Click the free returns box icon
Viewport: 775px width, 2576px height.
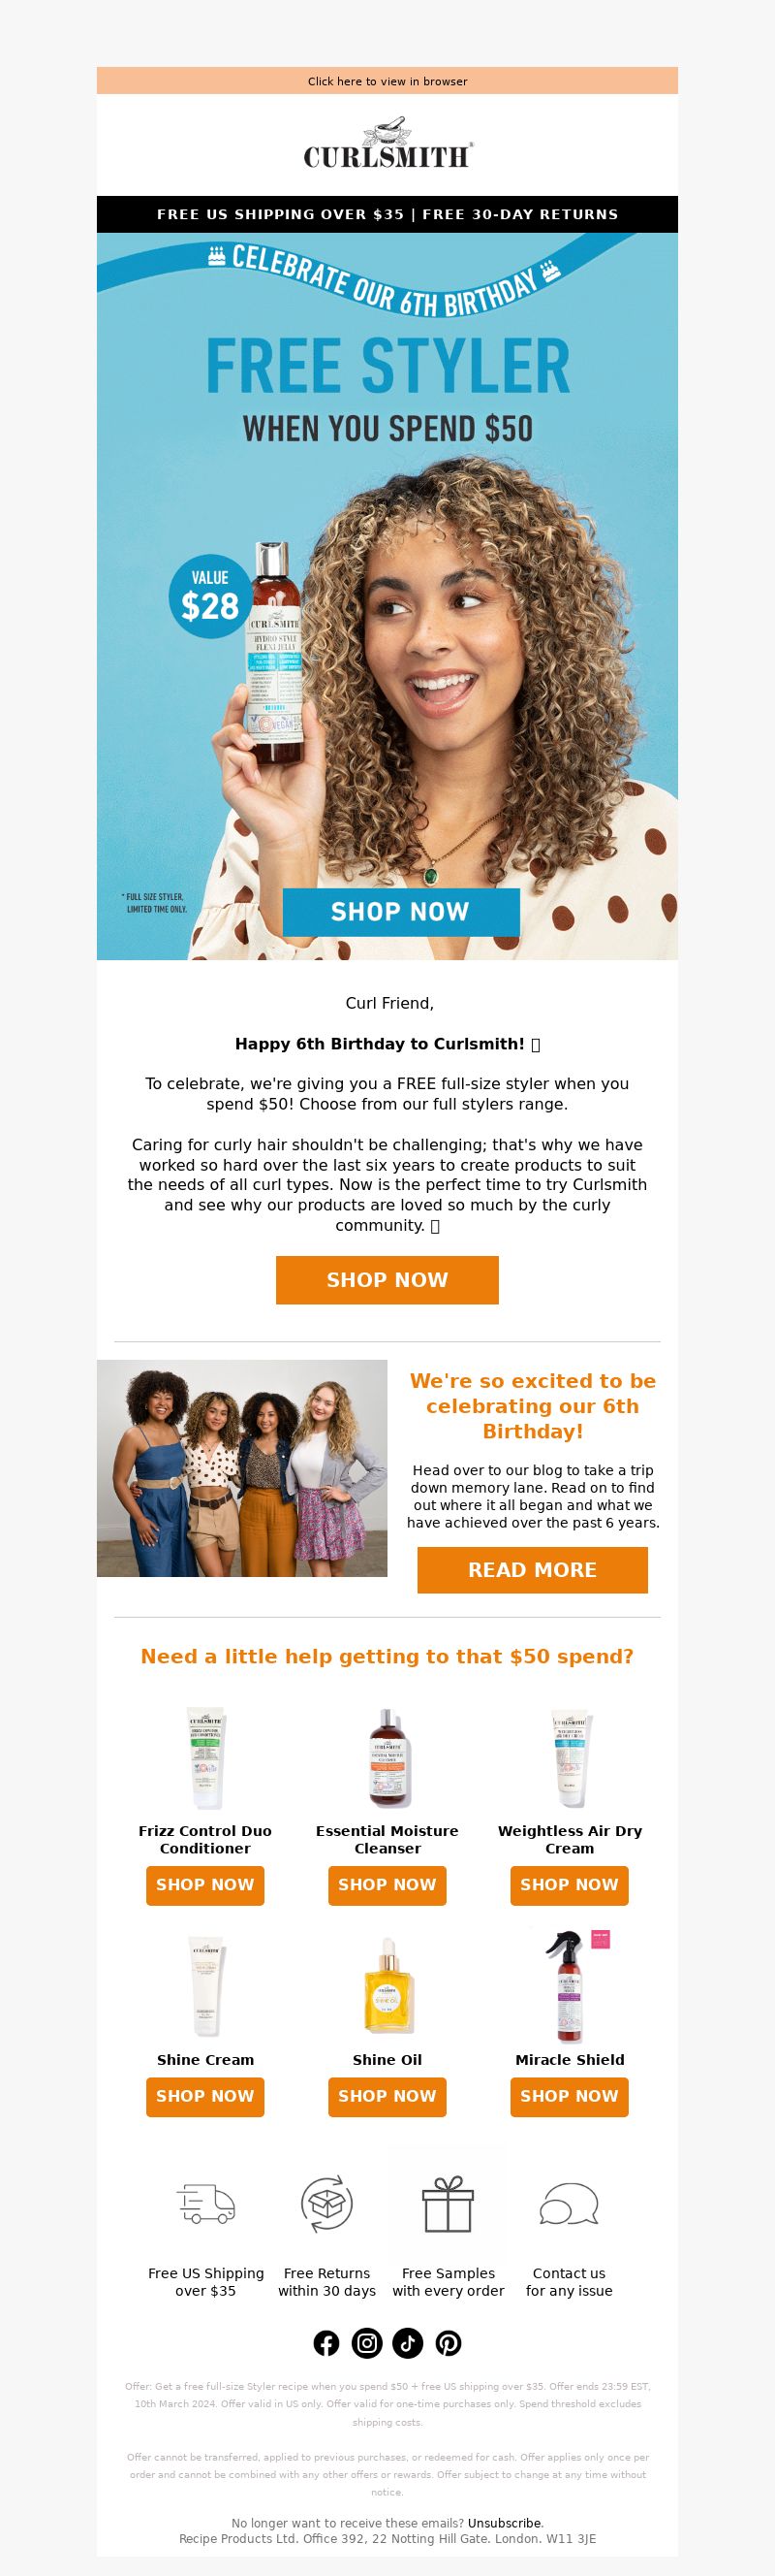(326, 2203)
